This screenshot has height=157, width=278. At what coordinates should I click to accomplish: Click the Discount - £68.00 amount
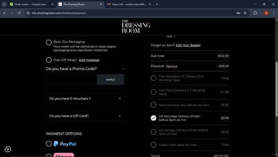[223, 66]
